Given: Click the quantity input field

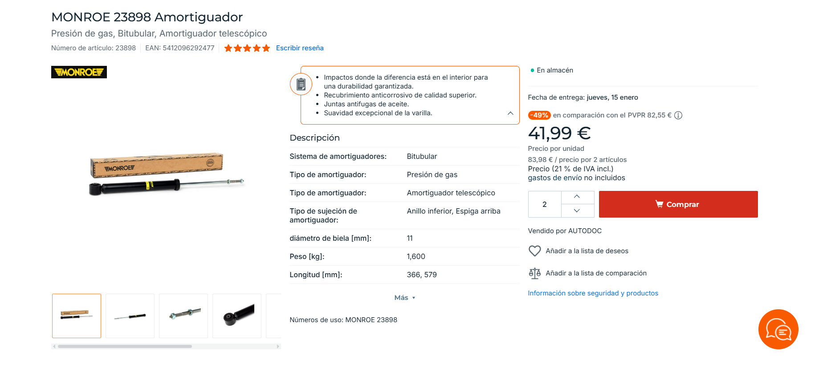Looking at the screenshot, I should [545, 204].
